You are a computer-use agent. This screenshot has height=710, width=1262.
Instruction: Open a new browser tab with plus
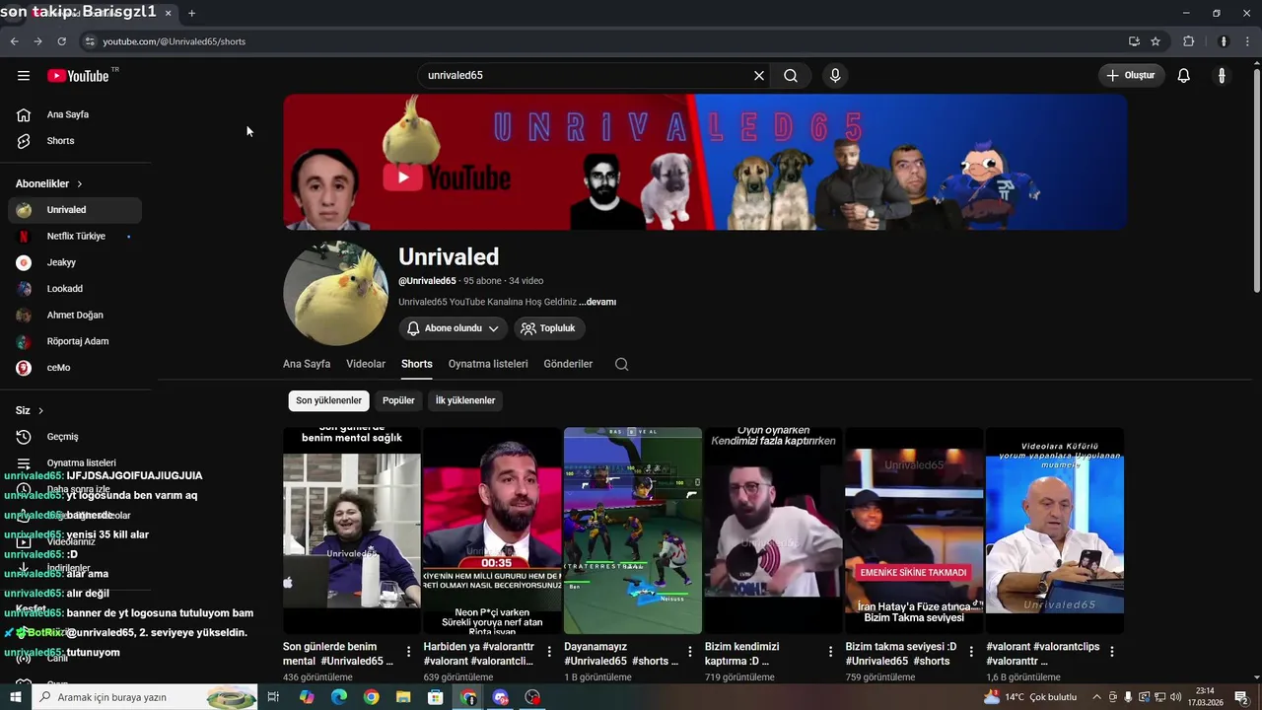tap(191, 13)
